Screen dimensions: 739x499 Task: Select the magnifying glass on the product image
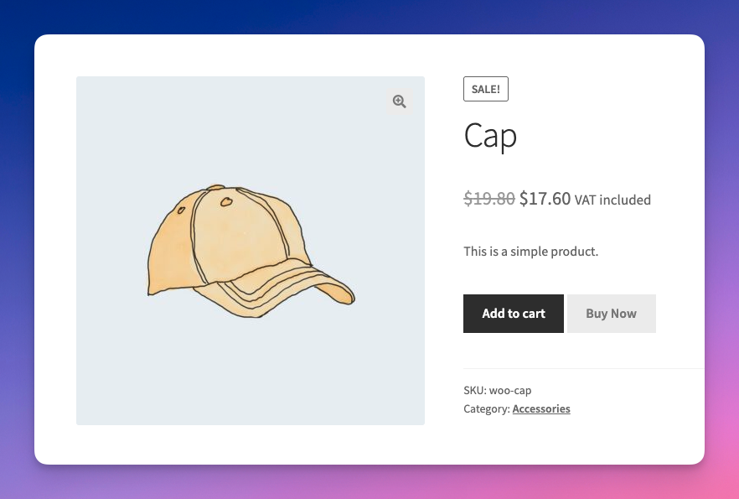click(399, 101)
